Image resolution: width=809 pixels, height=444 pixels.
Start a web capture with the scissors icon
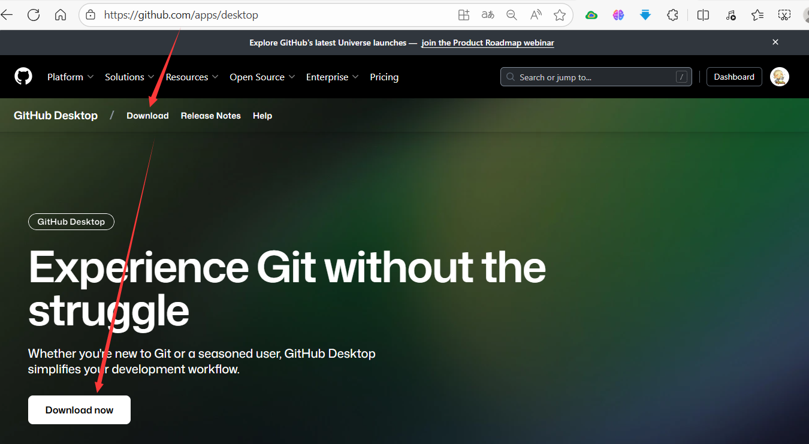784,15
